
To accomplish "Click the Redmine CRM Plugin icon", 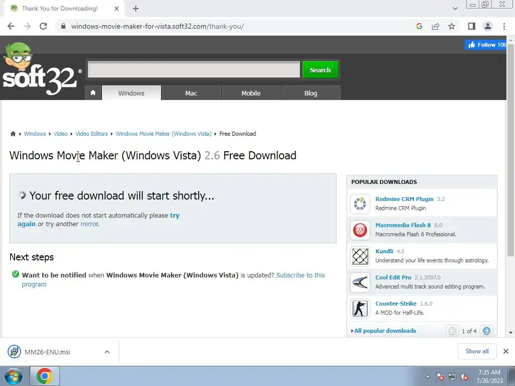I will click(360, 204).
